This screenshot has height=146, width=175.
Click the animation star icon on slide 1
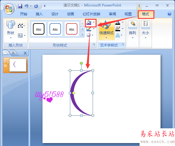point(5,66)
